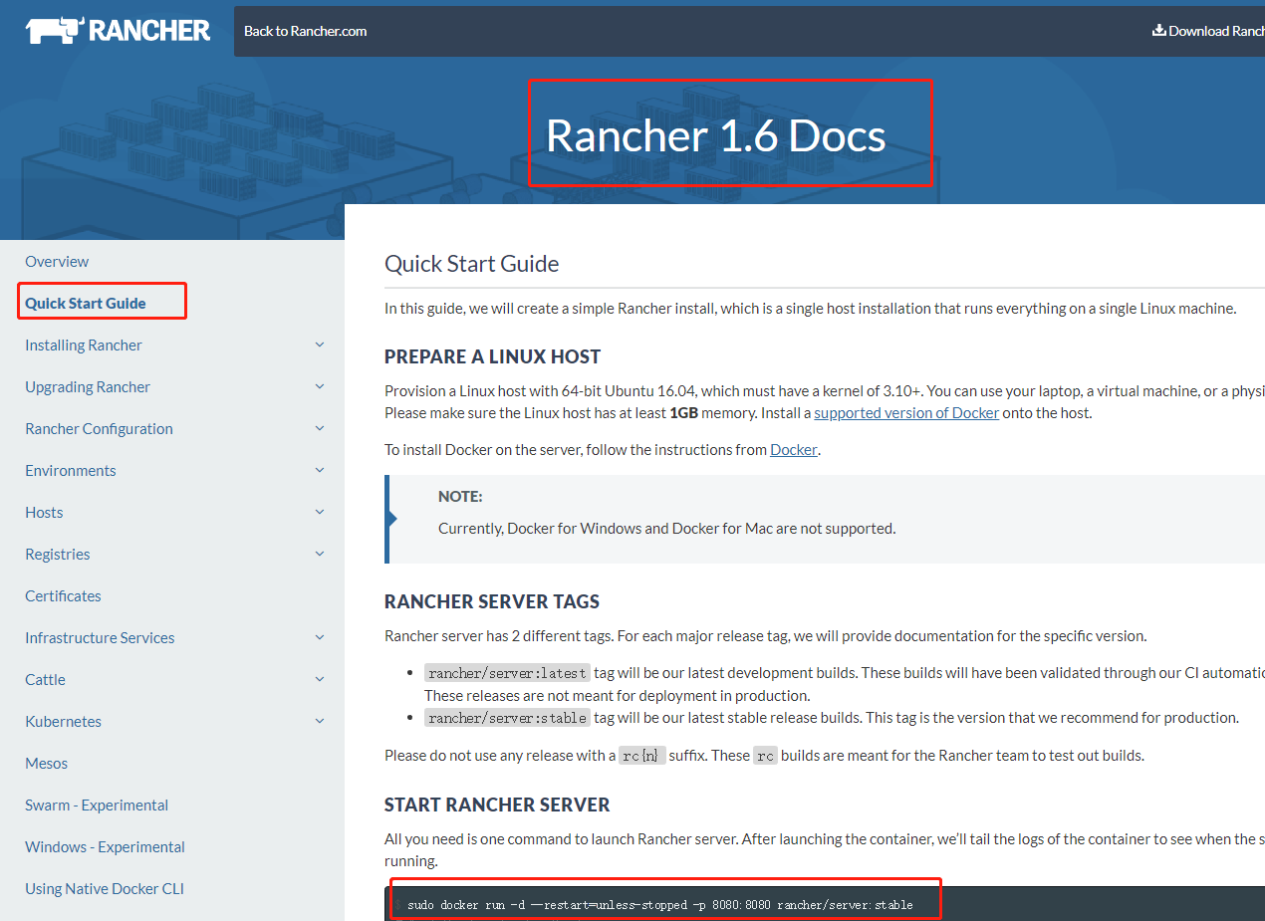Open the Overview sidebar item
The width and height of the screenshot is (1265, 921).
(57, 262)
